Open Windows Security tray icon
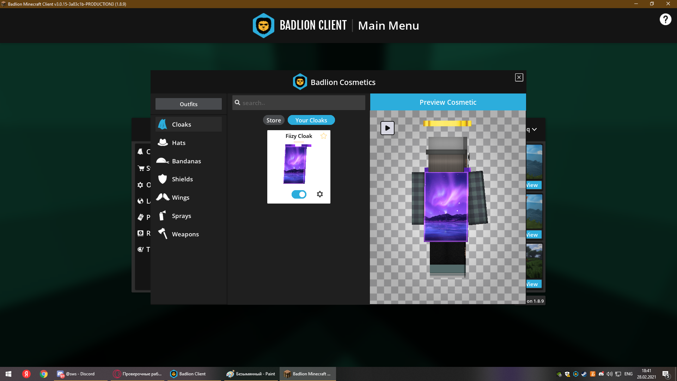 click(x=567, y=374)
